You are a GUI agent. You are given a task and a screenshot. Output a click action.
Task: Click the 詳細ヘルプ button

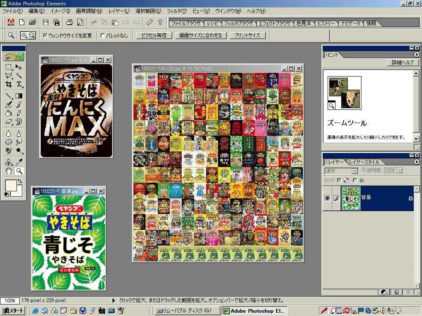(402, 63)
